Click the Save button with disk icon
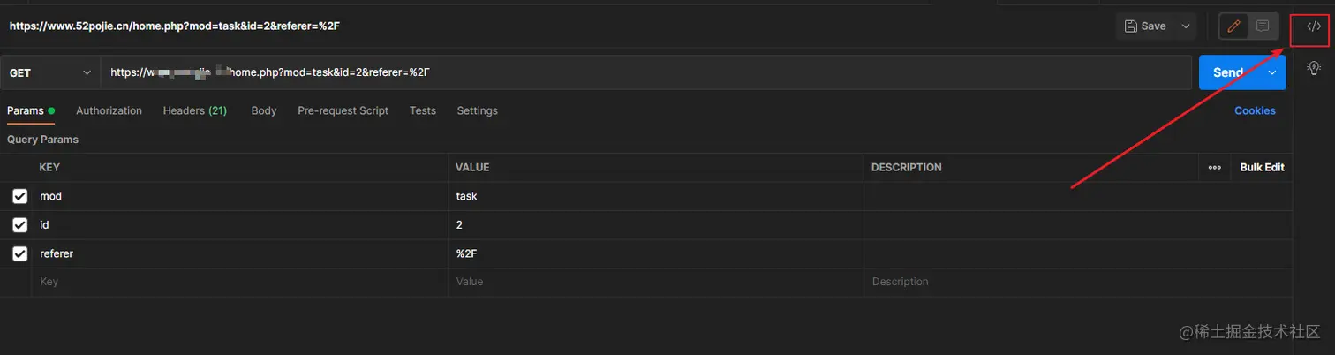This screenshot has width=1335, height=355. click(1145, 26)
